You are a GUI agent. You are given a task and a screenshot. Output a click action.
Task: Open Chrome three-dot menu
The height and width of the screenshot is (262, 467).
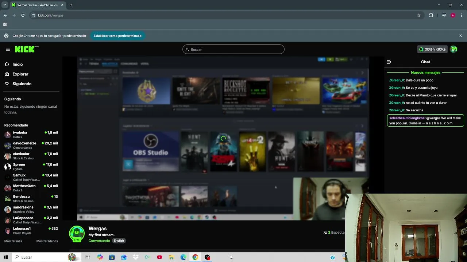pos(462,15)
